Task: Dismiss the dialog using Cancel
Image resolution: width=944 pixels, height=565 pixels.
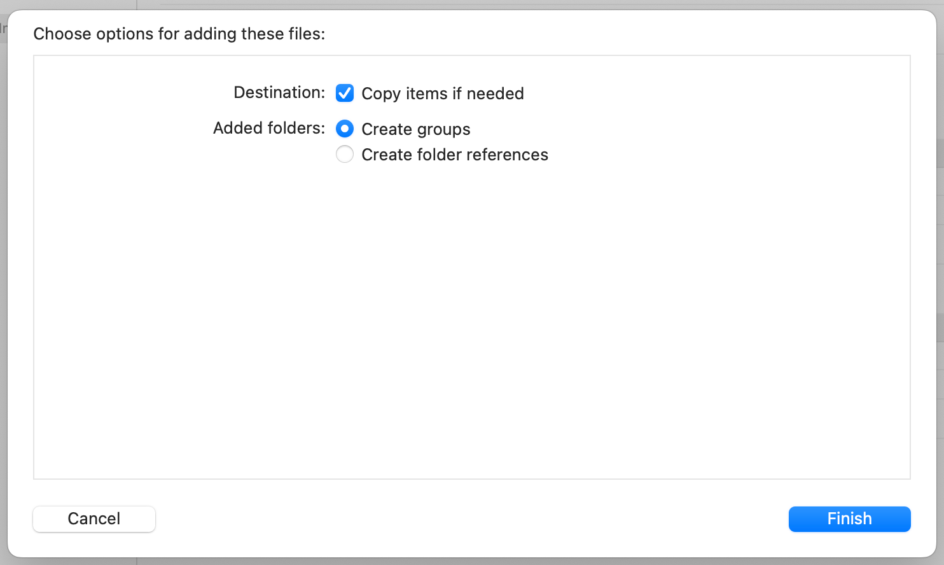Action: (94, 519)
